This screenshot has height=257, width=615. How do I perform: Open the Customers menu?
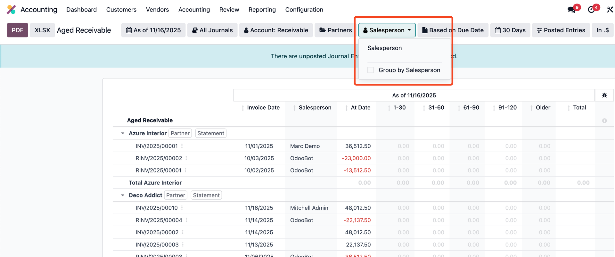121,10
